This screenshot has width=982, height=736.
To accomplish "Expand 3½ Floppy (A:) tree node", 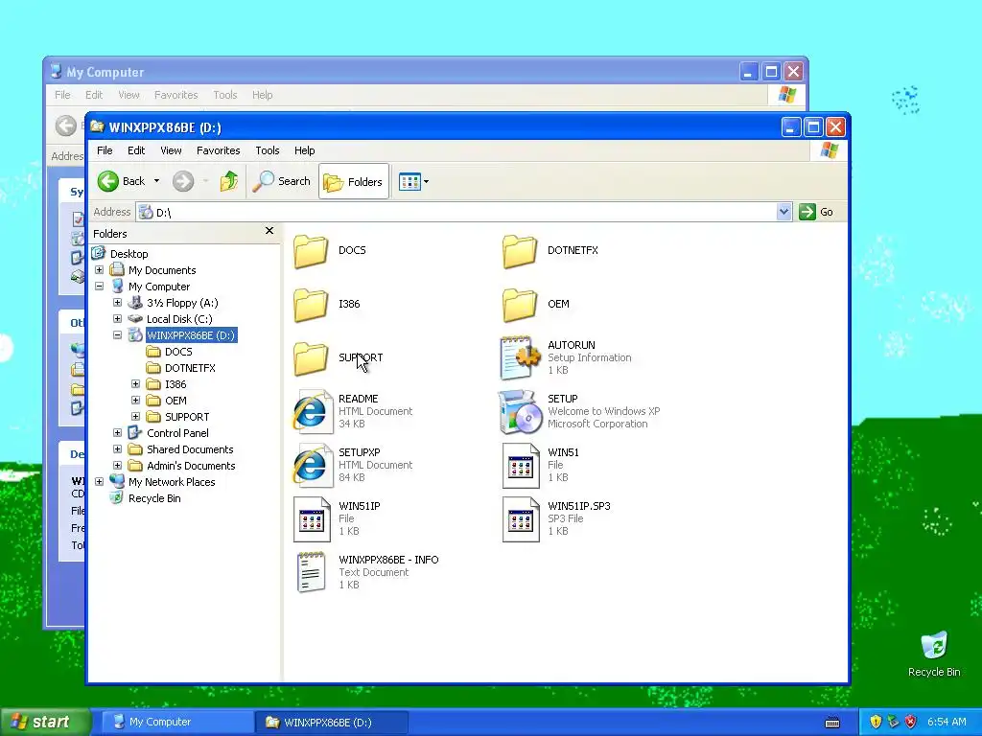I will click(x=117, y=302).
